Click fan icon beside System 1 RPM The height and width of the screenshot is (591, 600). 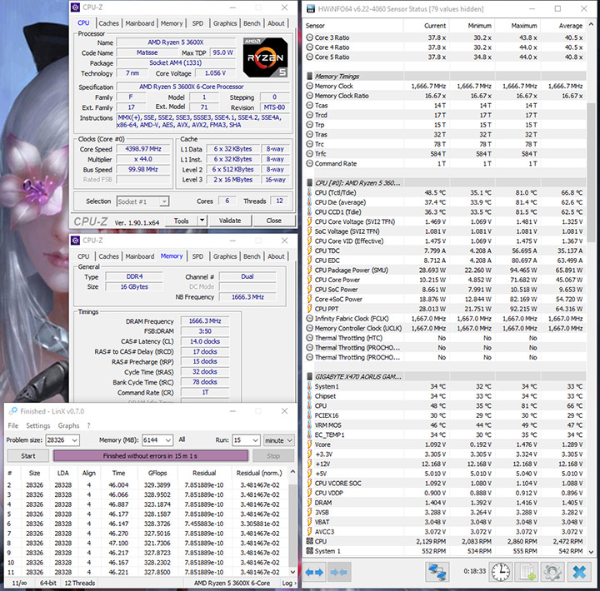[x=309, y=551]
